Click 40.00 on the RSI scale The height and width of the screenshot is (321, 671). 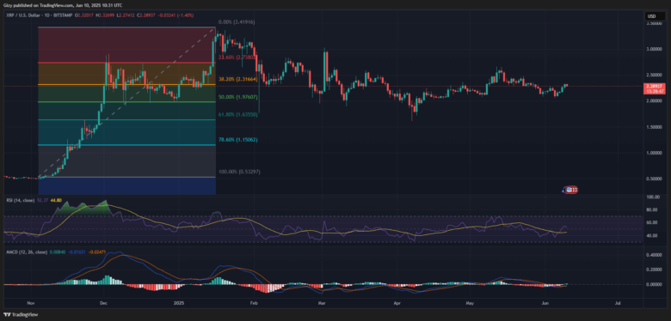652,236
